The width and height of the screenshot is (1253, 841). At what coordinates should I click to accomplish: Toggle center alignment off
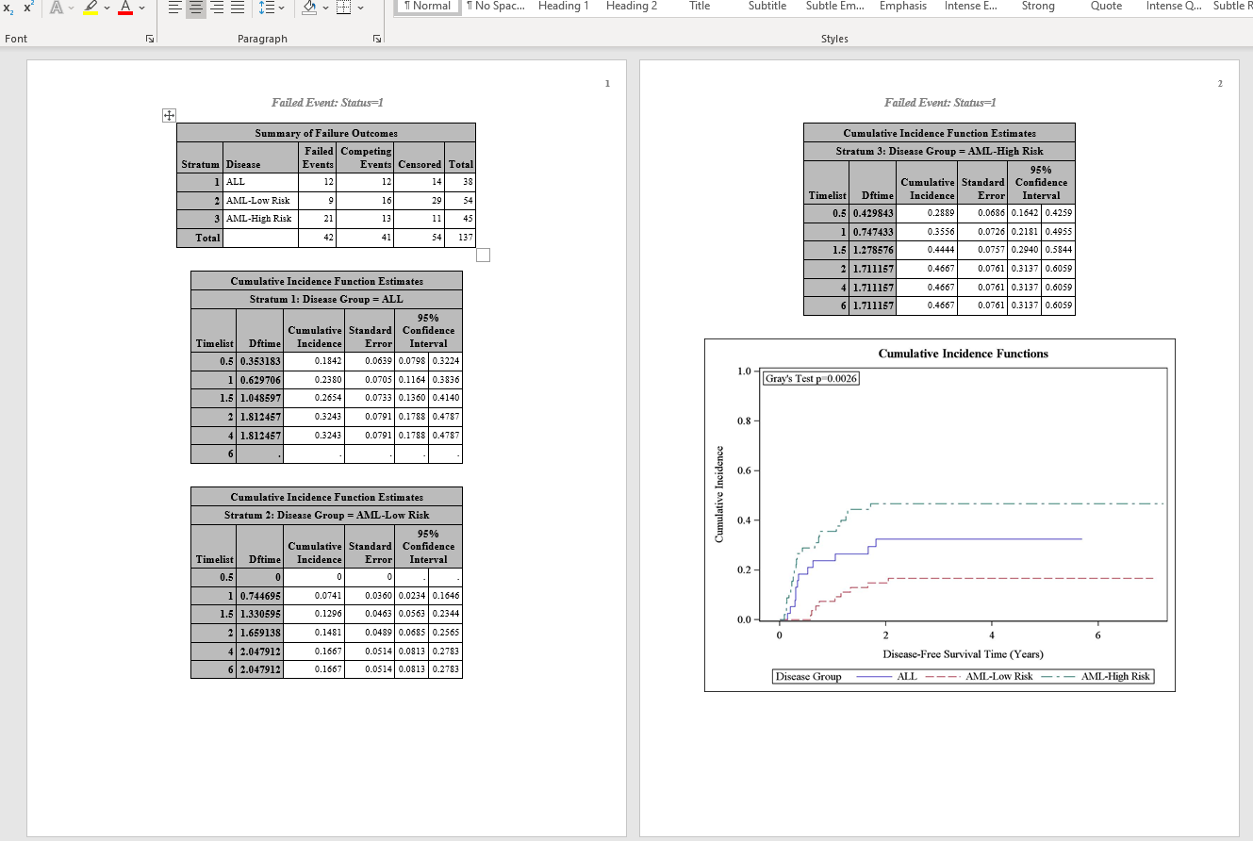(x=195, y=8)
